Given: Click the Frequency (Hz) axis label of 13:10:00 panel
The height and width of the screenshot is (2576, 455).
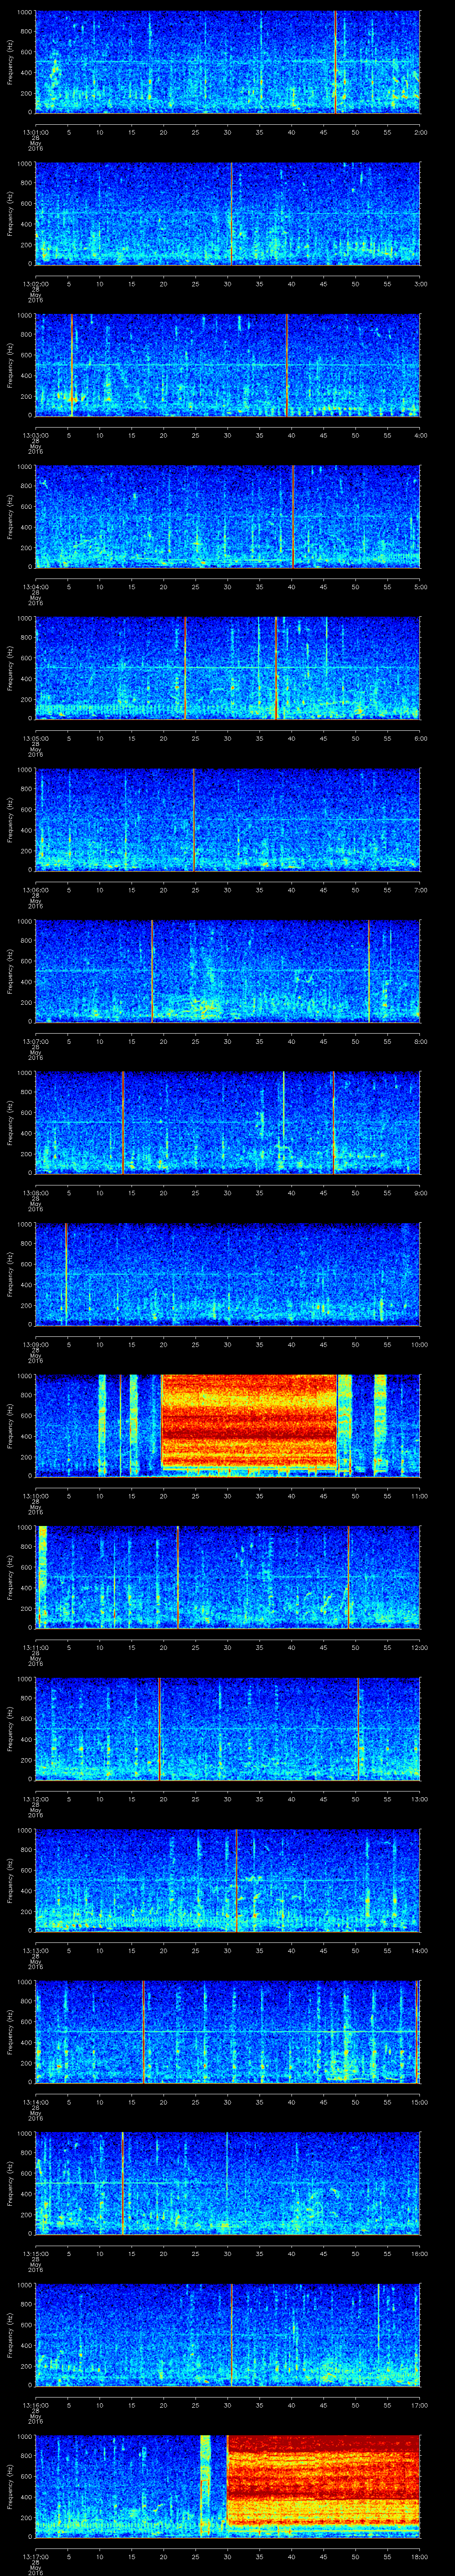Looking at the screenshot, I should pyautogui.click(x=10, y=1425).
